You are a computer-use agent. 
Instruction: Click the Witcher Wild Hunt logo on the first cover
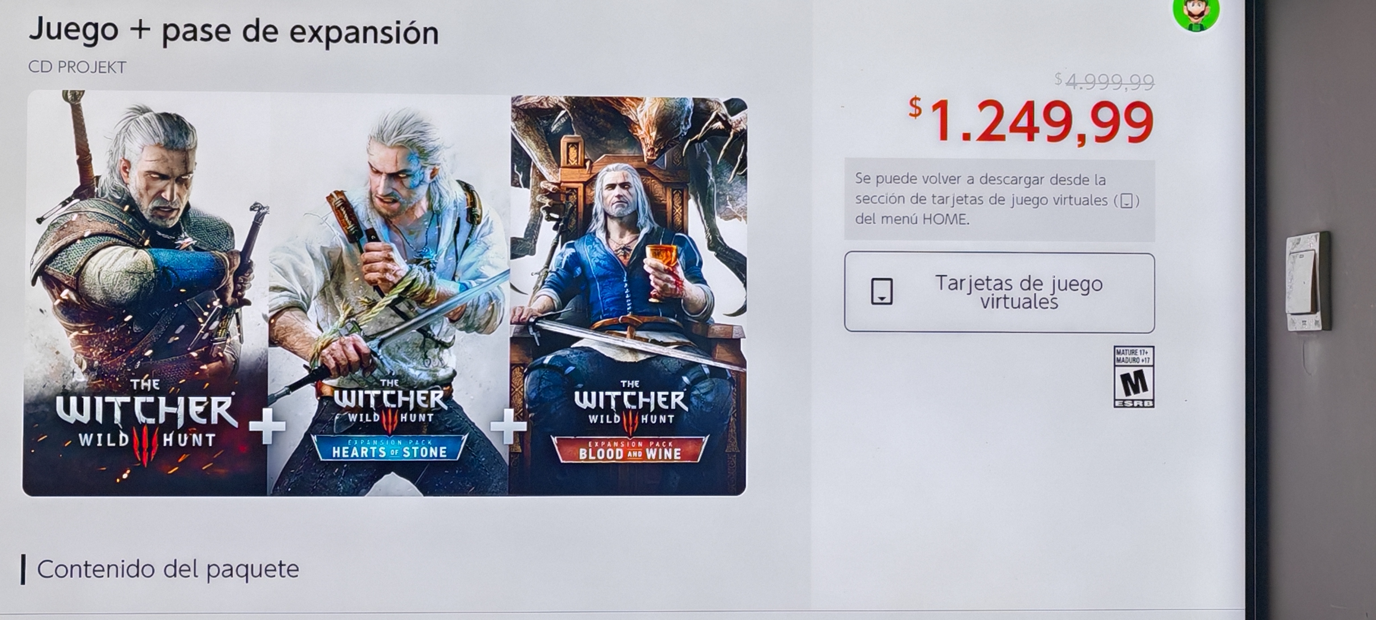[x=145, y=419]
